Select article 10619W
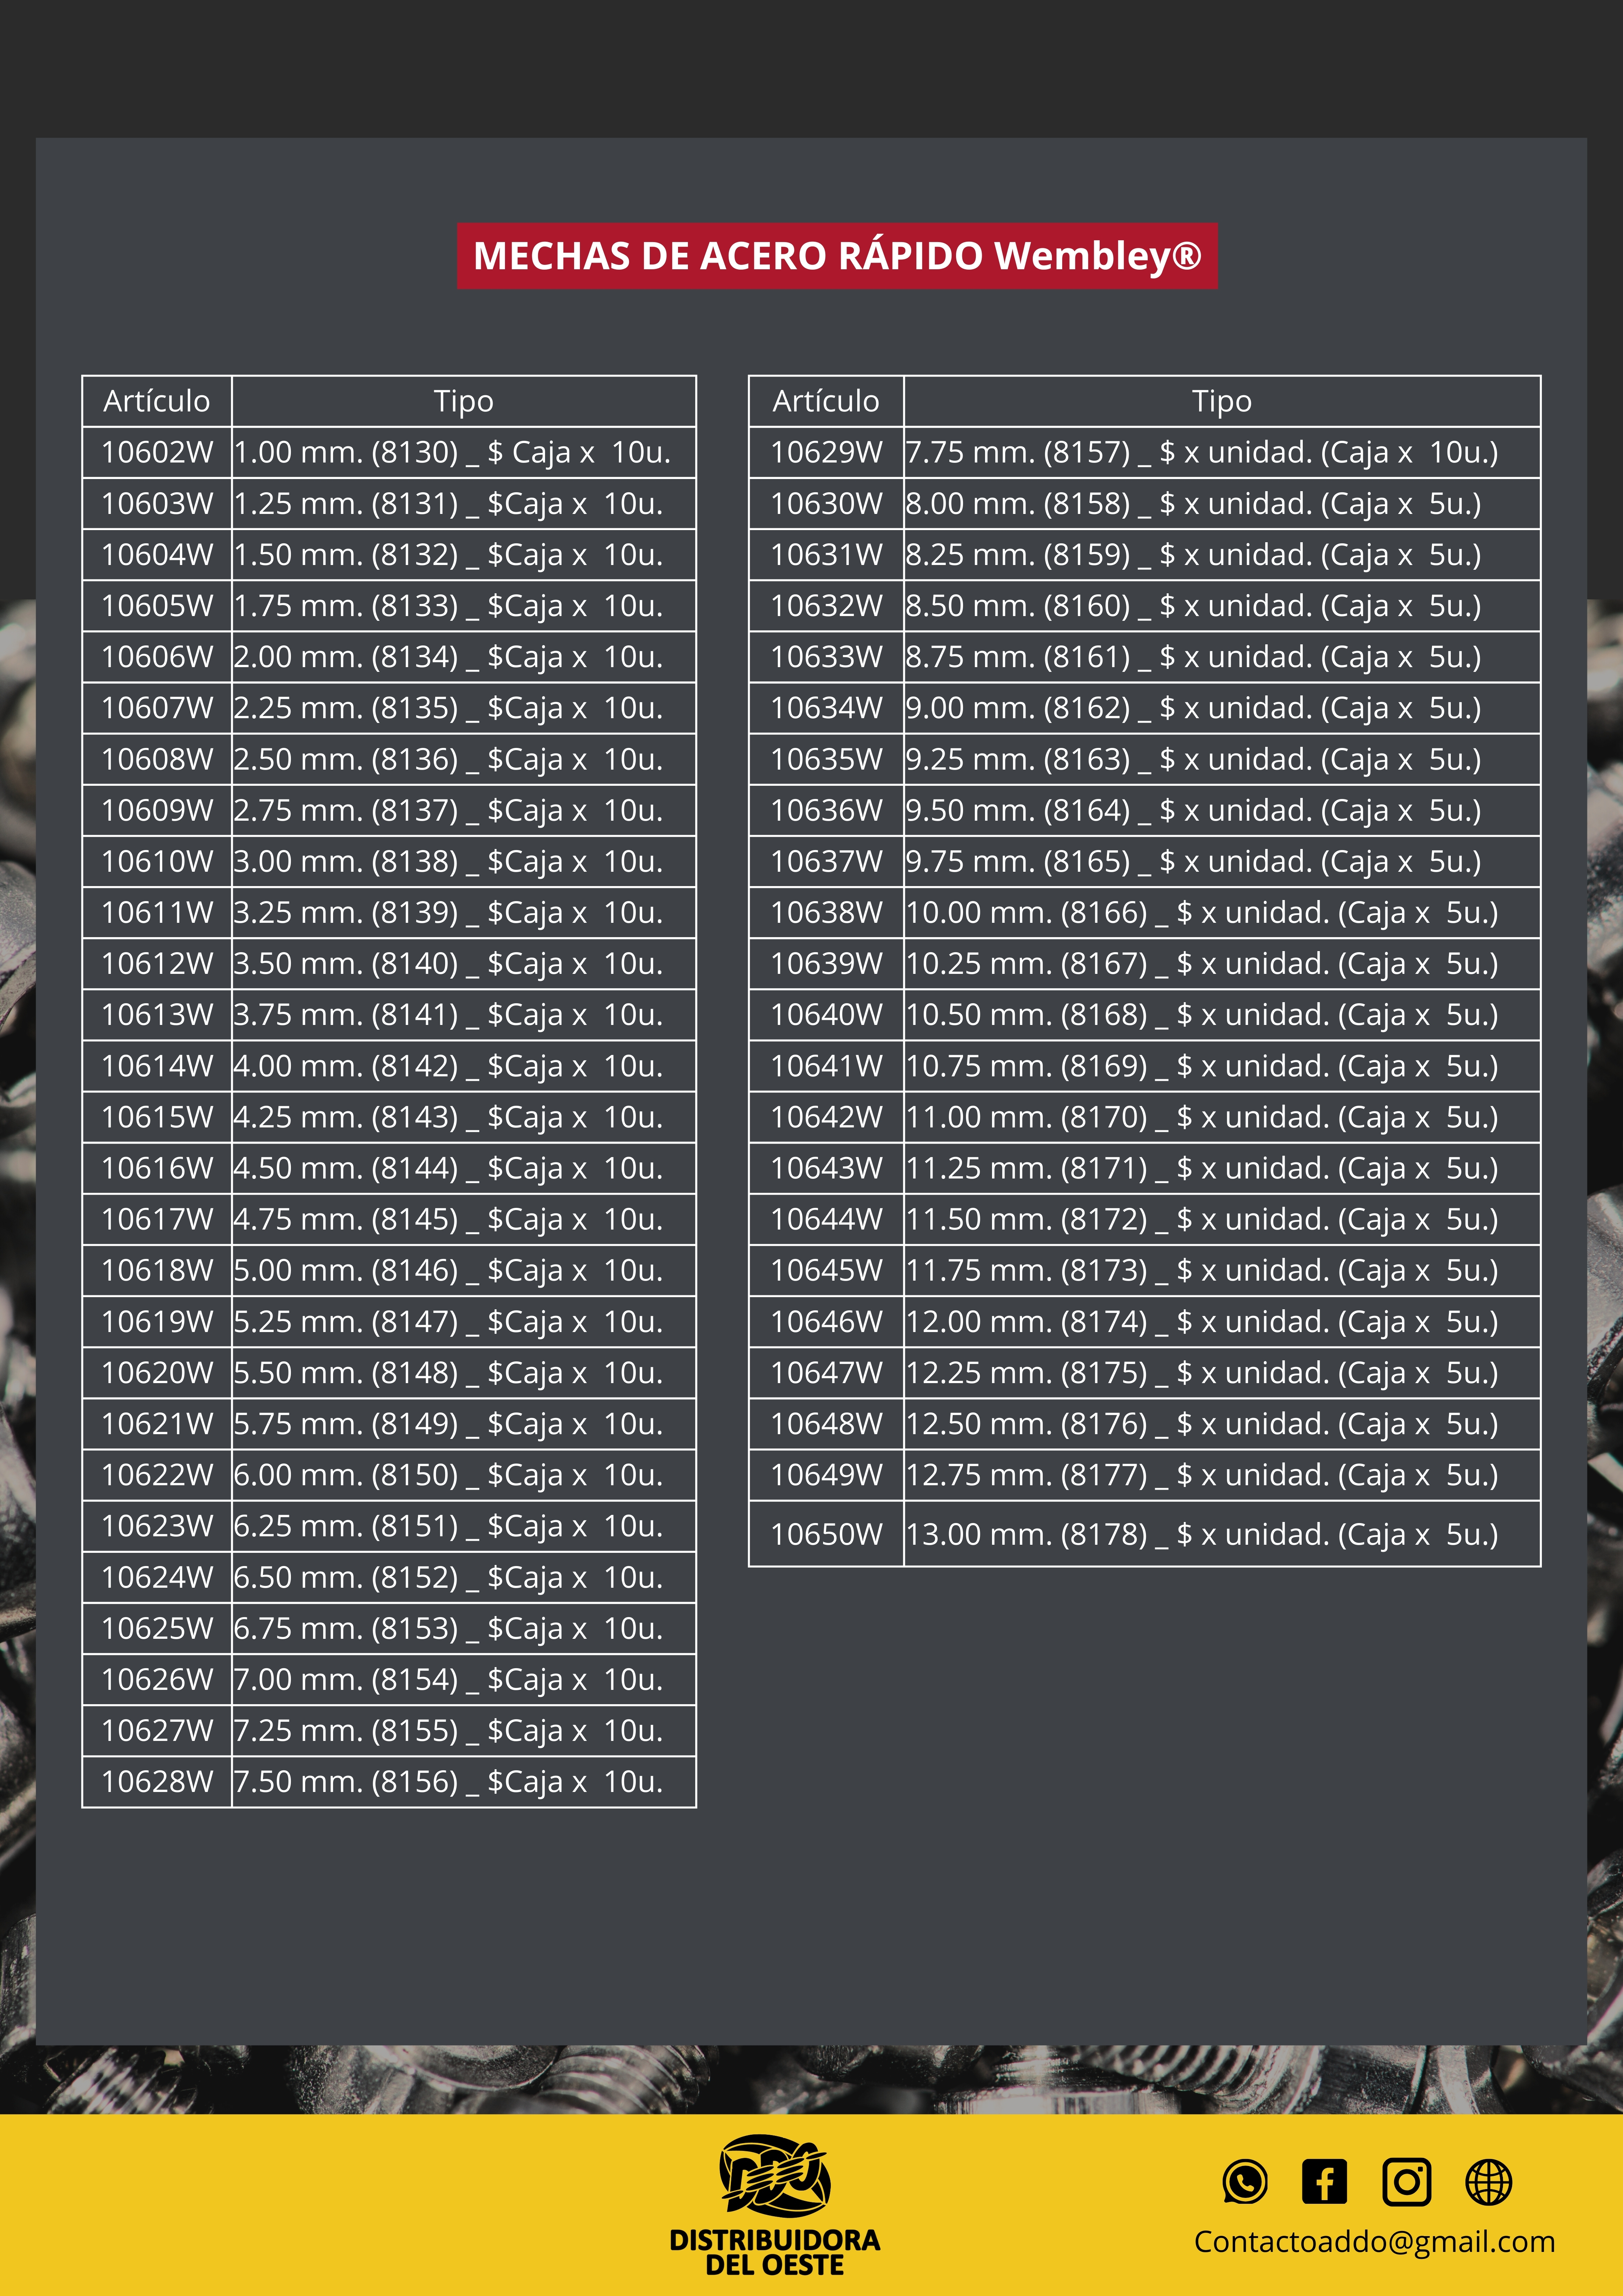This screenshot has width=1623, height=2296. click(x=157, y=1322)
